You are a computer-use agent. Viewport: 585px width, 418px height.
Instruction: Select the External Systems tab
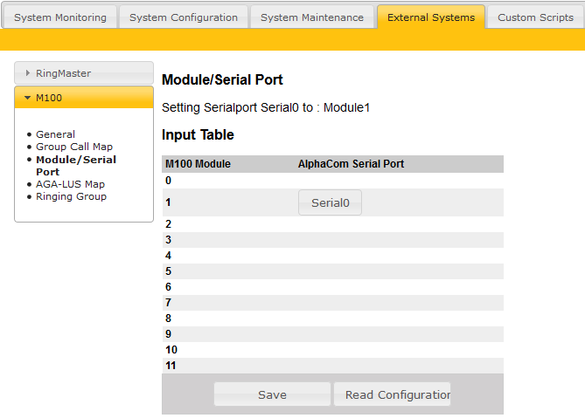(431, 17)
